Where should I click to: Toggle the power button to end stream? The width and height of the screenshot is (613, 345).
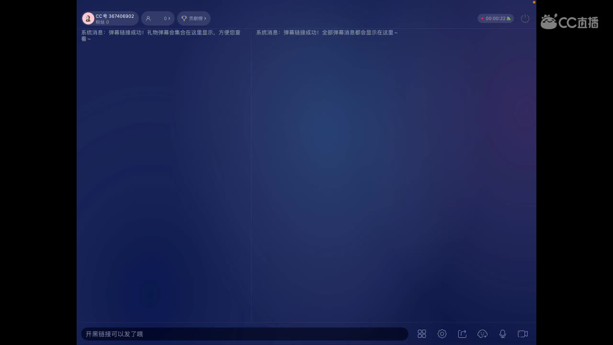(525, 18)
